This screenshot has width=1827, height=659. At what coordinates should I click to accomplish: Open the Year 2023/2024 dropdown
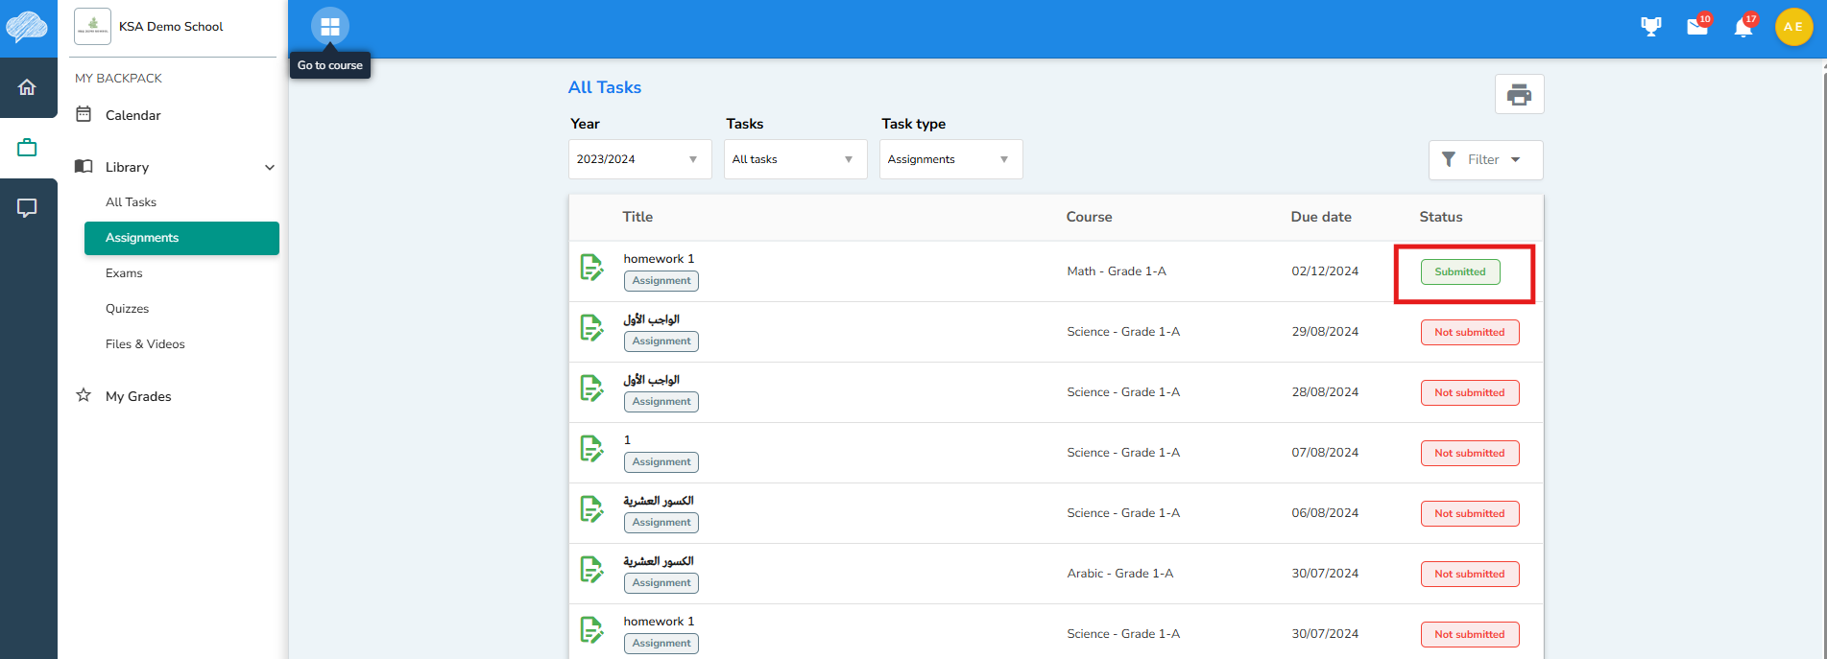coord(639,159)
